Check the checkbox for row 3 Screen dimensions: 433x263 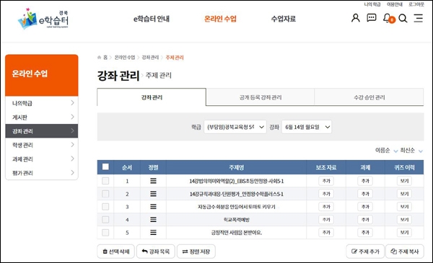pyautogui.click(x=105, y=207)
